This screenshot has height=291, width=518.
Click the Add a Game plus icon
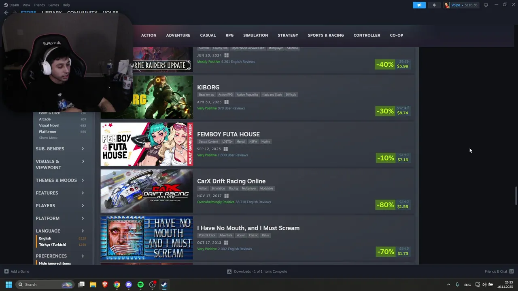click(x=6, y=272)
